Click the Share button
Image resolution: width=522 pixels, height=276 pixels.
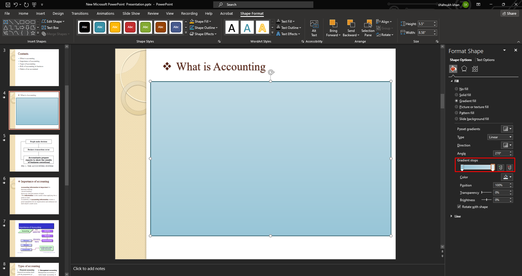[509, 14]
